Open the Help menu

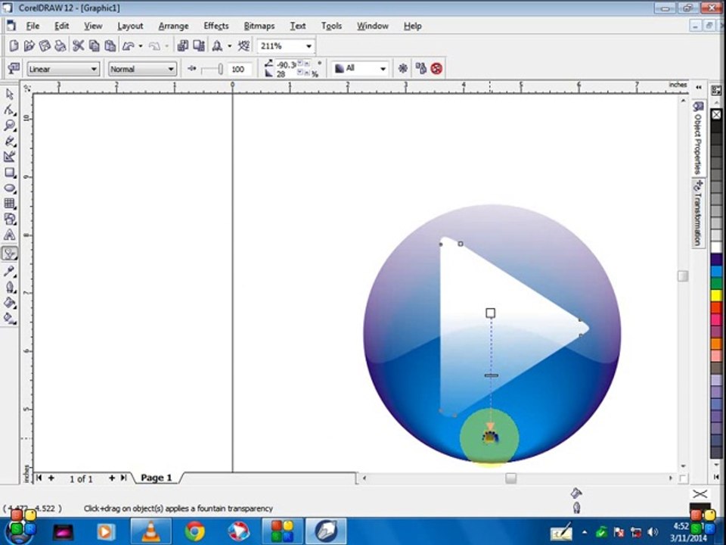point(413,26)
